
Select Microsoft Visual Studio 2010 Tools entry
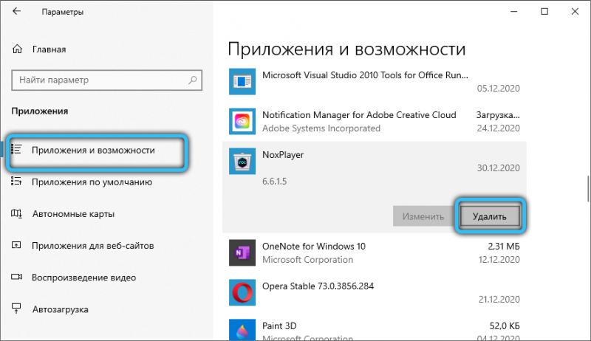click(365, 75)
